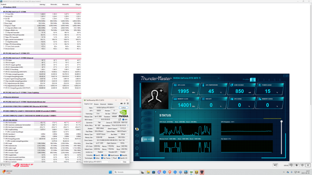This screenshot has height=175, width=312.
Task: Select ThunderMaster Profile 1 tab
Action: (253, 80)
